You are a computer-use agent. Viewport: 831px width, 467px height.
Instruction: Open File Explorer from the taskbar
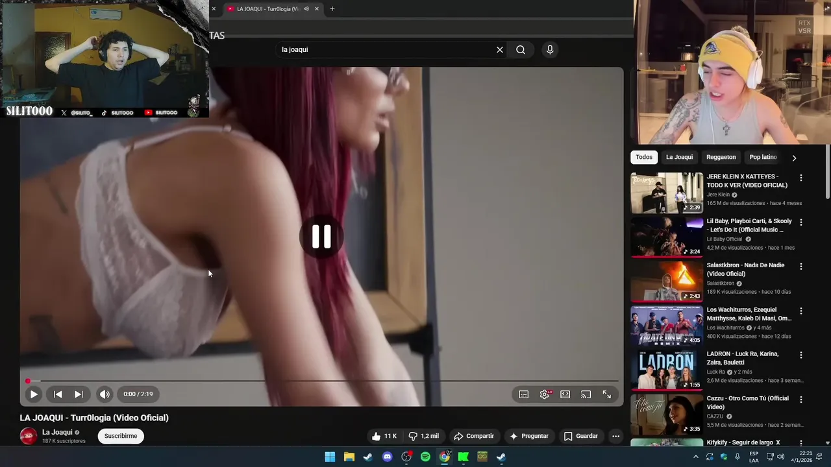tap(349, 457)
